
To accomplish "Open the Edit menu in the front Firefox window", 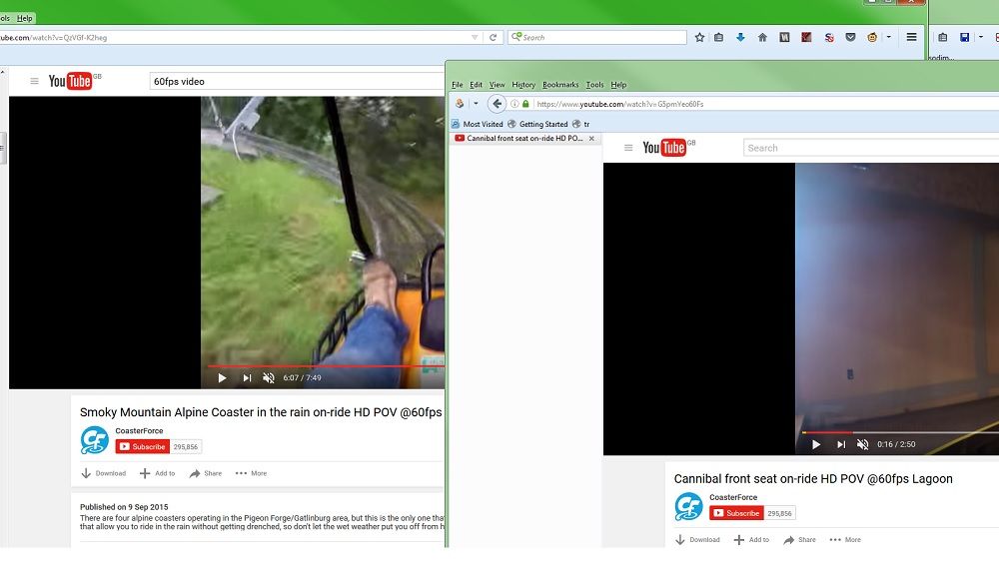I will pyautogui.click(x=476, y=85).
